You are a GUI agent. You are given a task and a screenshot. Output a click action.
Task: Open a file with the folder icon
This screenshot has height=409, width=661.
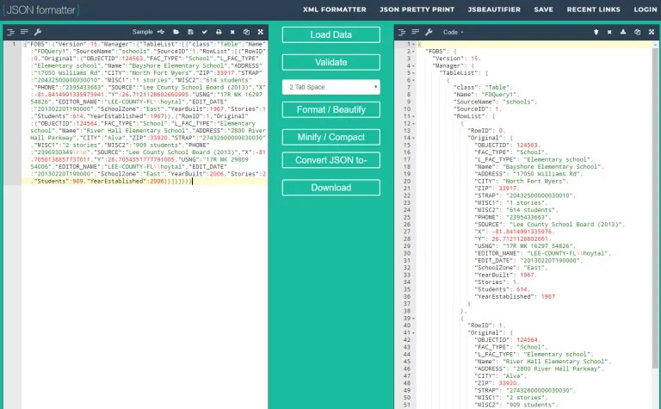coord(176,32)
